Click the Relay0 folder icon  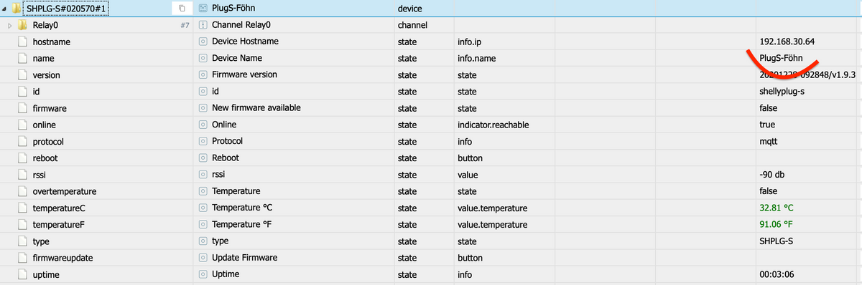click(22, 25)
